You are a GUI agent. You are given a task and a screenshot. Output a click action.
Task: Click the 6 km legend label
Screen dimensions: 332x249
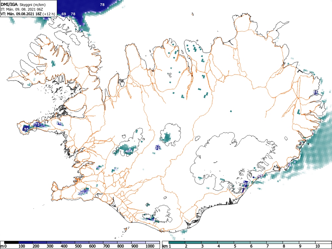(251, 246)
